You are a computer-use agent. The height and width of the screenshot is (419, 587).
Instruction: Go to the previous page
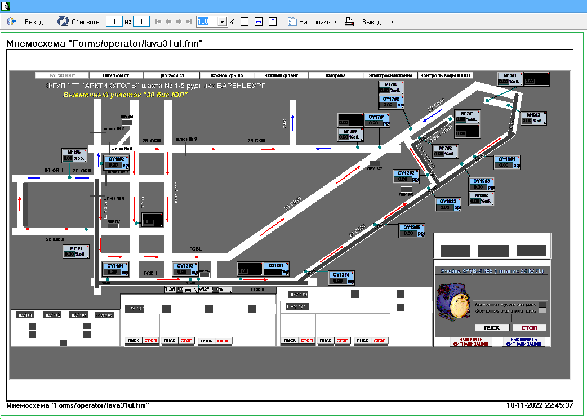168,22
